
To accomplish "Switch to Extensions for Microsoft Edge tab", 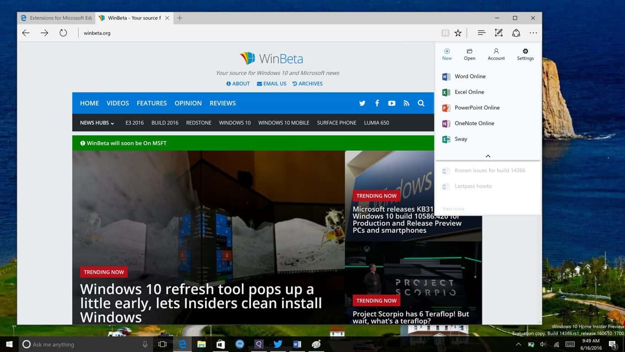I will click(x=56, y=18).
